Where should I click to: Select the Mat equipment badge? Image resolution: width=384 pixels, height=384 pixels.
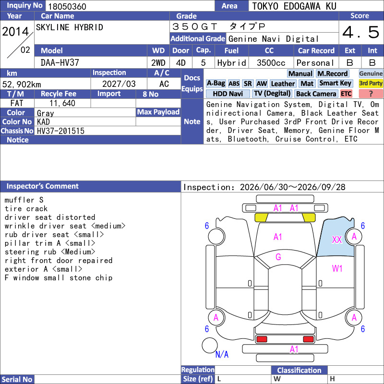pos(307,84)
